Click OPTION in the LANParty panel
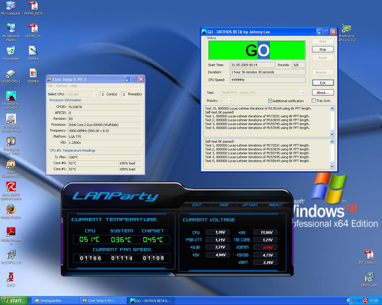Image resolution: width=382 pixels, height=305 pixels. tap(250, 205)
